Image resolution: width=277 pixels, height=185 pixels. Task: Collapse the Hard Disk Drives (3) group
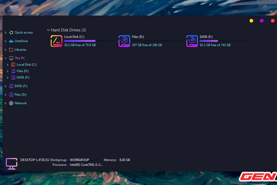(x=48, y=30)
